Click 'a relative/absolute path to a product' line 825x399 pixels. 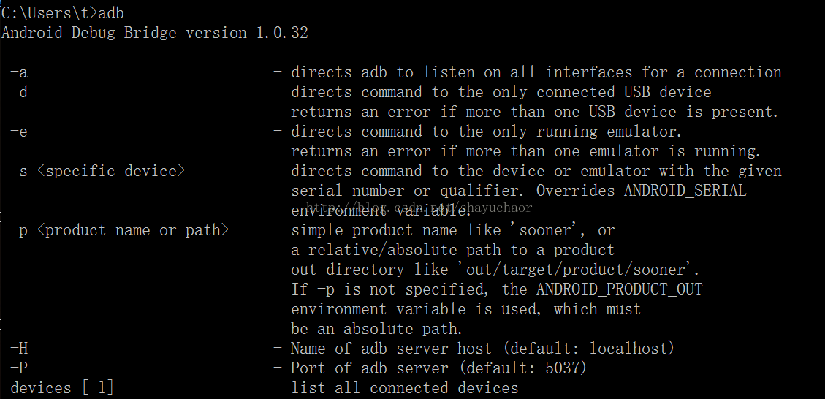click(x=453, y=249)
